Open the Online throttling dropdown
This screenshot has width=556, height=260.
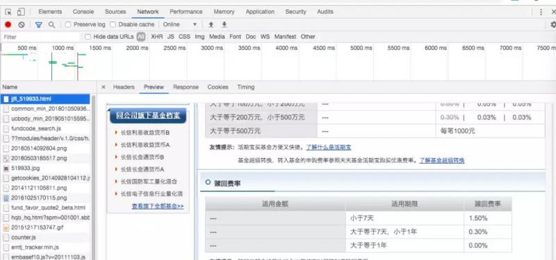[x=180, y=24]
